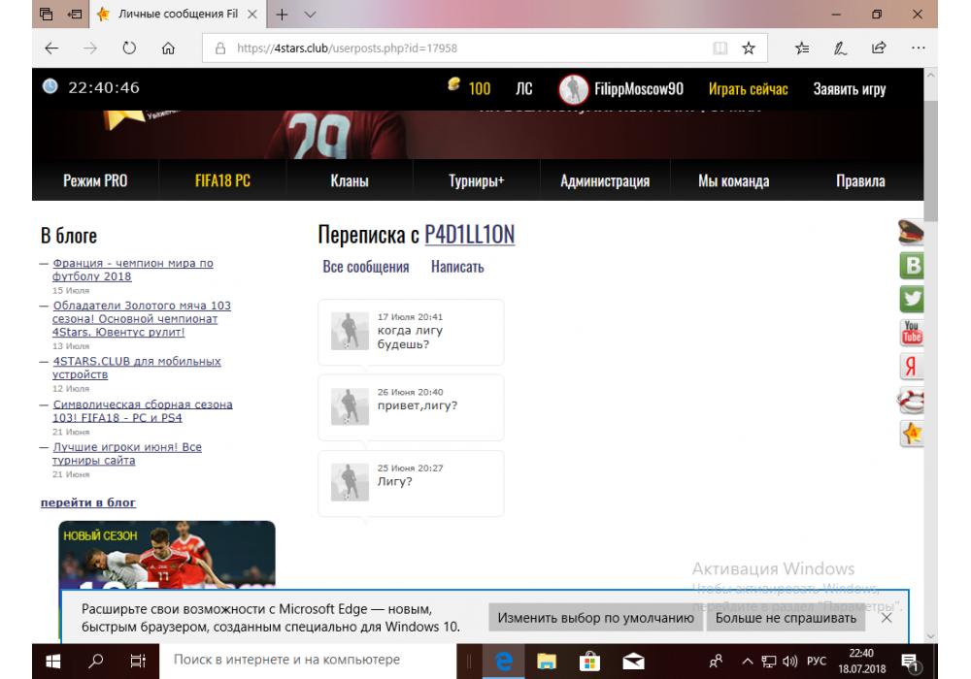The height and width of the screenshot is (679, 971).
Task: Click the YouTube icon in sidebar
Action: click(912, 333)
